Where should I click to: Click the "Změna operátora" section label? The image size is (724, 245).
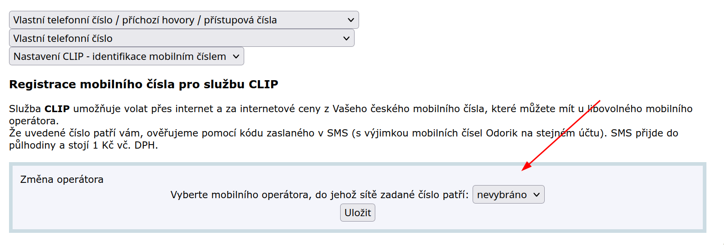click(x=62, y=179)
